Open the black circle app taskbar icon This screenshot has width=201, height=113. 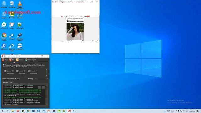pyautogui.click(x=54, y=111)
